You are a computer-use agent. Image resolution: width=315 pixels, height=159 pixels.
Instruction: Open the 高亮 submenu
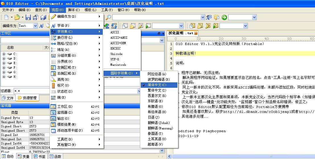point(76,79)
